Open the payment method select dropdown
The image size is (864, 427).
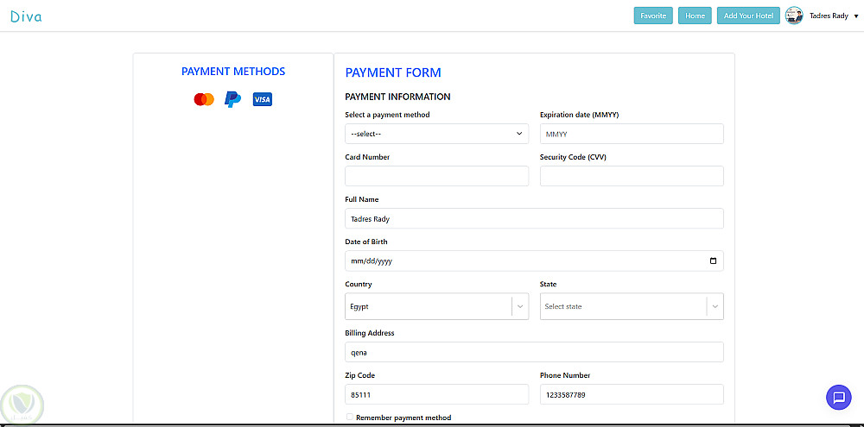[436, 134]
